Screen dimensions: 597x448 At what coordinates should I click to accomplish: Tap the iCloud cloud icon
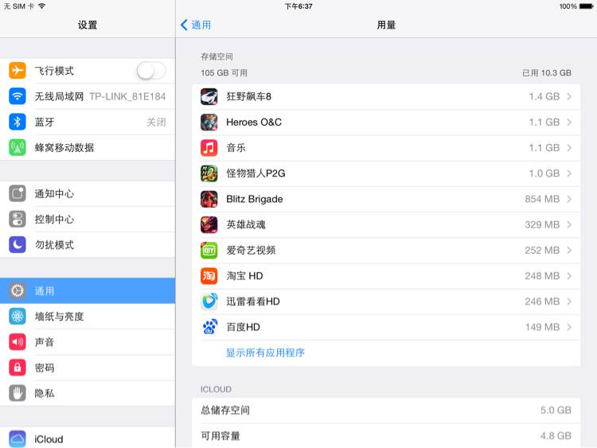[x=18, y=439]
